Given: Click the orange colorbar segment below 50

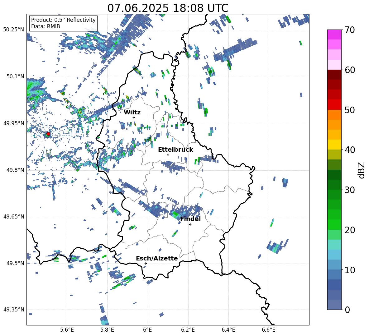Looking at the screenshot, I should click(334, 114).
